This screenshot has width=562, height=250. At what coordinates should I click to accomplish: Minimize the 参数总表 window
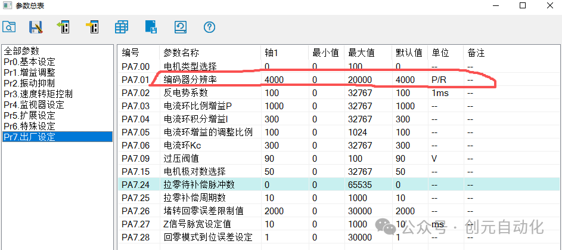pos(496,5)
